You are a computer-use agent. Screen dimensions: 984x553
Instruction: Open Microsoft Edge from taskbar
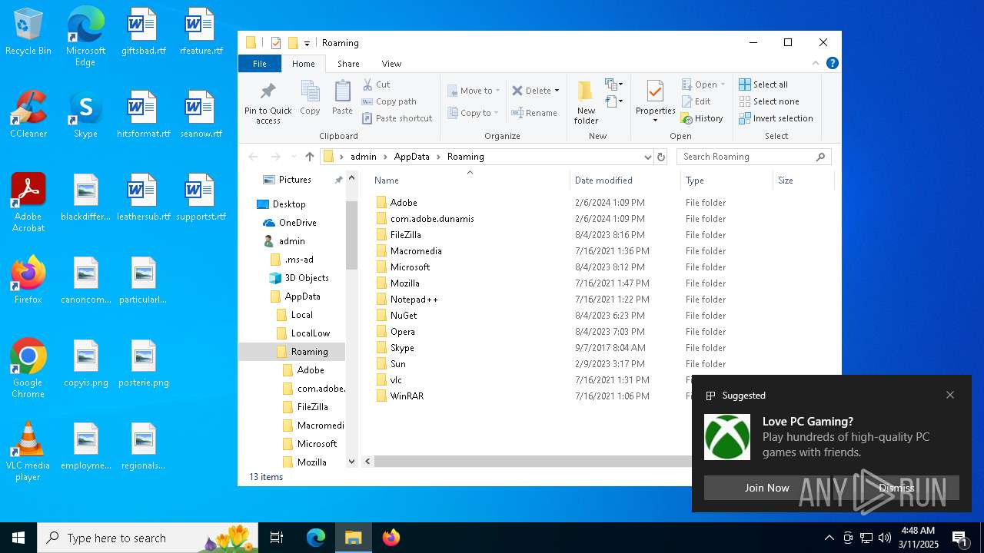tap(316, 538)
